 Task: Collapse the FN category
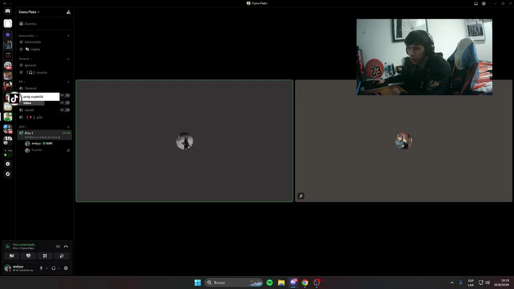point(22,82)
